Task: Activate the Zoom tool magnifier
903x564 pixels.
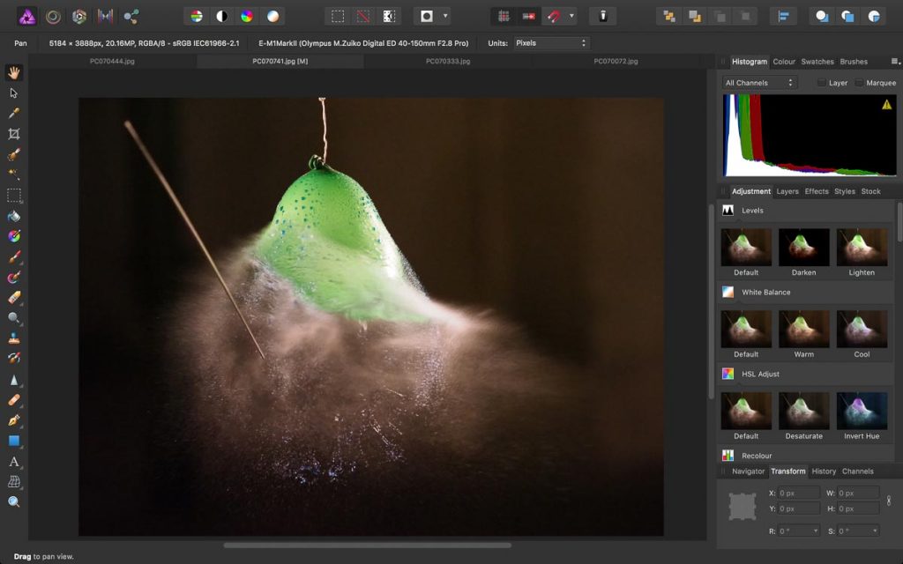Action: pyautogui.click(x=14, y=501)
